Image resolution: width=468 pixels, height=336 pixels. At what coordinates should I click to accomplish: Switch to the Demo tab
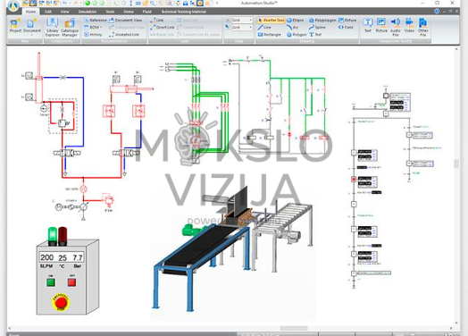(x=129, y=12)
